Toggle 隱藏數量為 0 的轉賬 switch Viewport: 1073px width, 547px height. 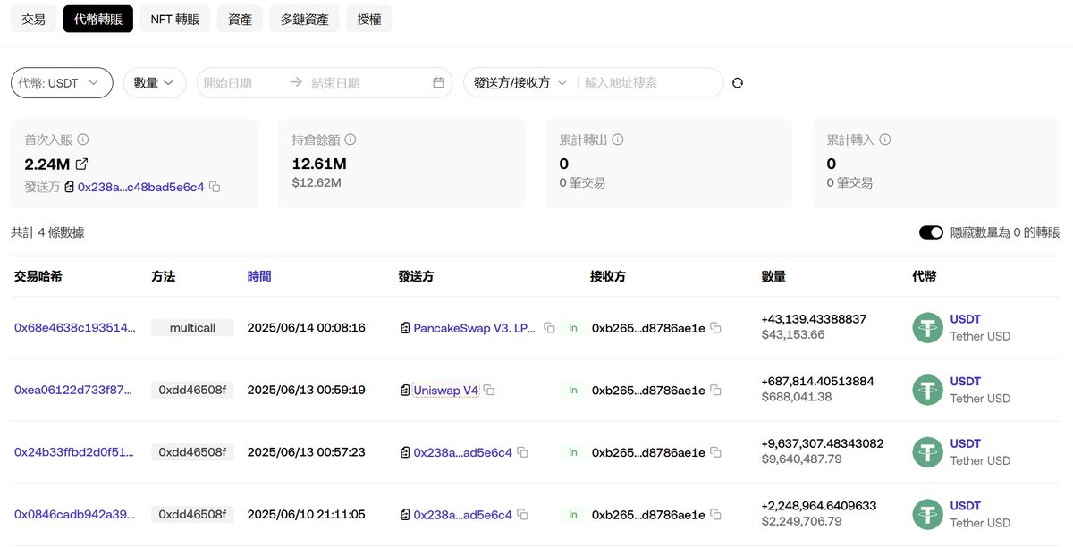point(931,231)
